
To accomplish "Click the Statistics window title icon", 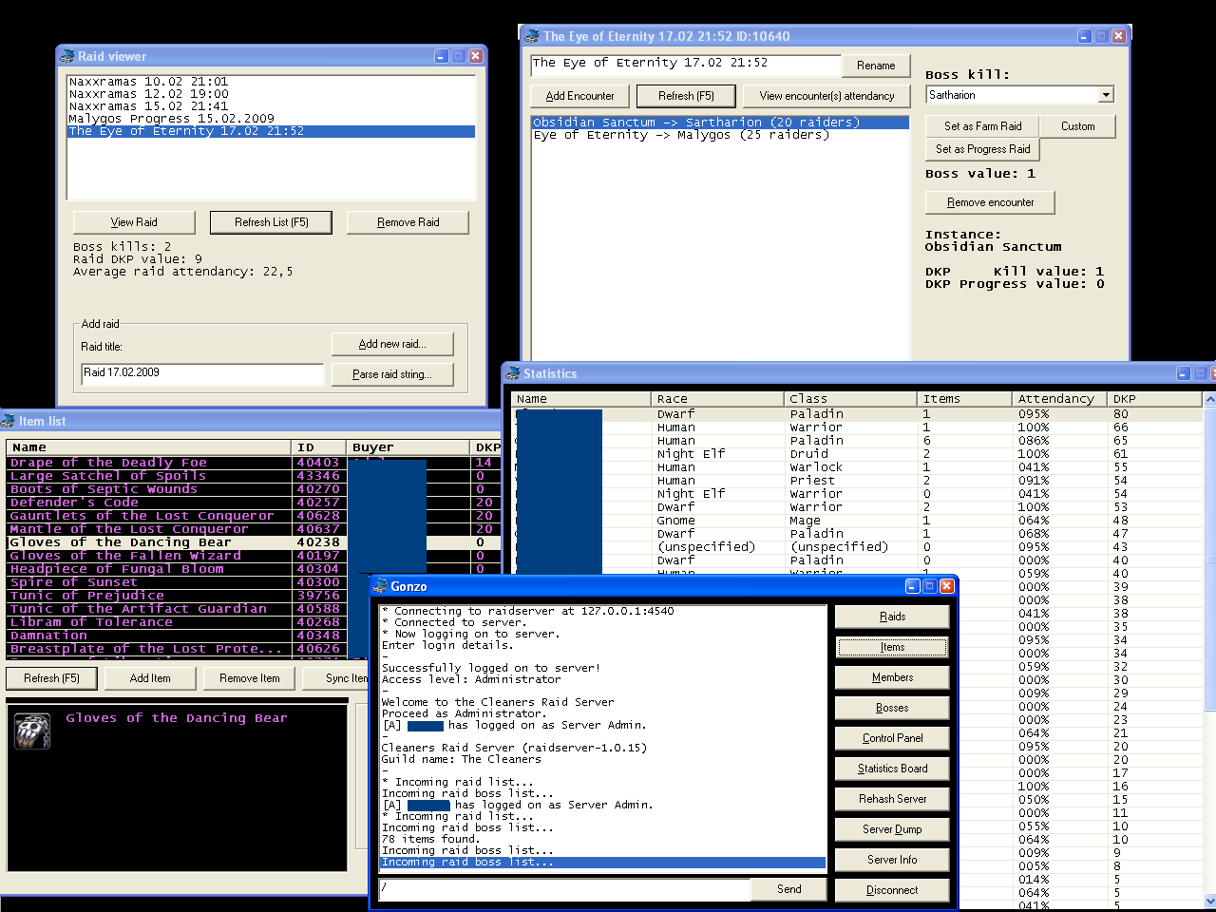I will [513, 373].
